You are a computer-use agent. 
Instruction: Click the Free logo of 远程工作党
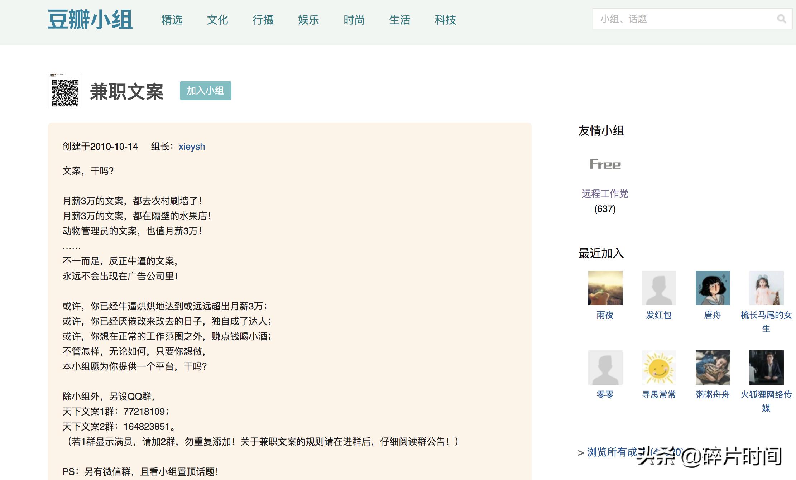coord(605,165)
